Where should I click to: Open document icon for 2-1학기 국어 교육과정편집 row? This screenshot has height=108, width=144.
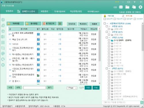38,34
